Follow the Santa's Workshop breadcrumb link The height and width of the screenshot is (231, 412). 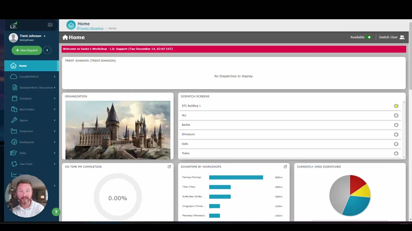point(92,29)
